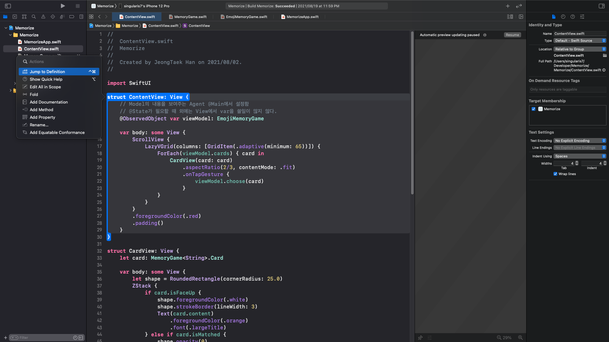This screenshot has height=342, width=609.
Task: Resume the automatic preview
Action: click(512, 35)
